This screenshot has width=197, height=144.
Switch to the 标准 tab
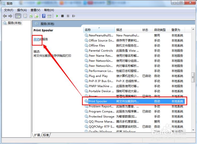coord(46,135)
